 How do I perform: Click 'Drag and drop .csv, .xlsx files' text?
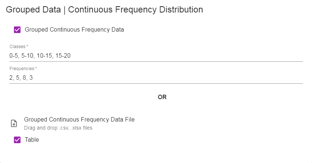click(58, 128)
